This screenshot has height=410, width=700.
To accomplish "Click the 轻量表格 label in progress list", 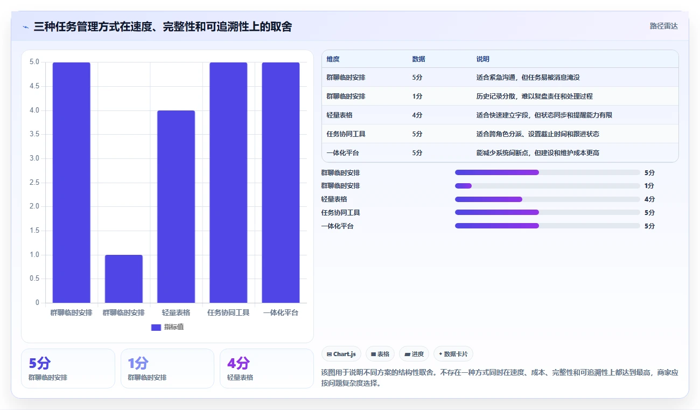I will [x=334, y=199].
